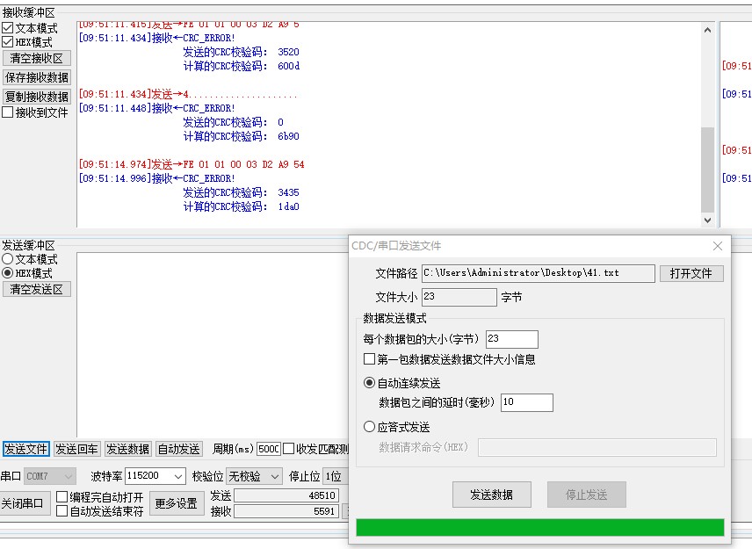
Task: Select HEX模式 radio in send buffer
Action: tap(8, 273)
